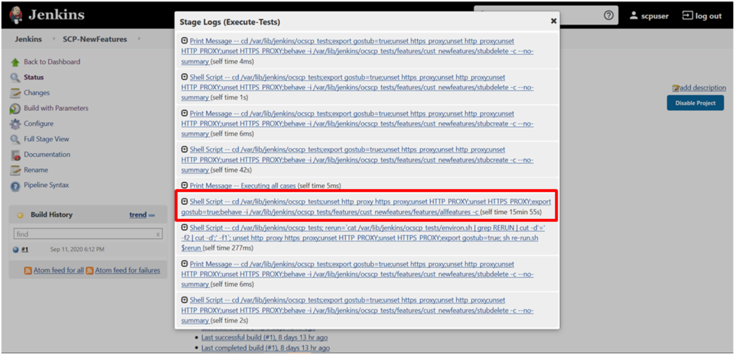Click the add description edit icon
The height and width of the screenshot is (354, 734).
pos(676,88)
